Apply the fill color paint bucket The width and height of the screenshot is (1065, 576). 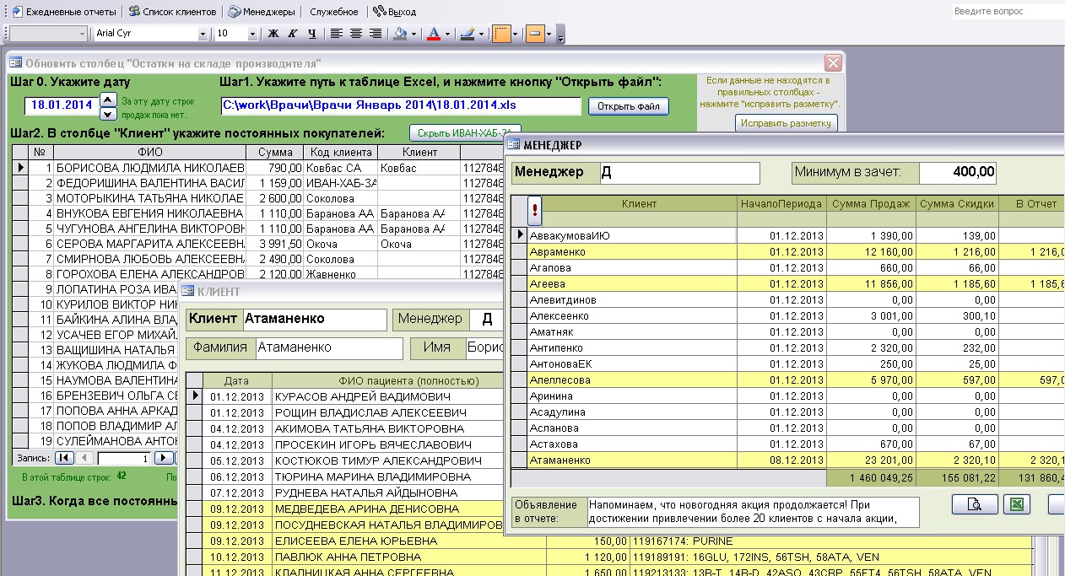pos(401,34)
